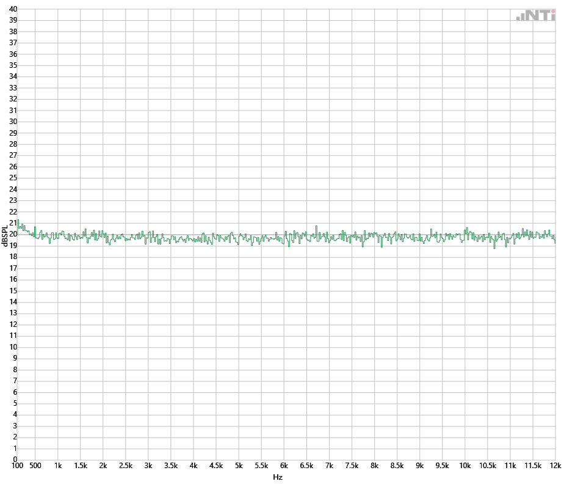This screenshot has height=484, width=564.
Task: Click the Hz axis title
Action: pos(278,477)
